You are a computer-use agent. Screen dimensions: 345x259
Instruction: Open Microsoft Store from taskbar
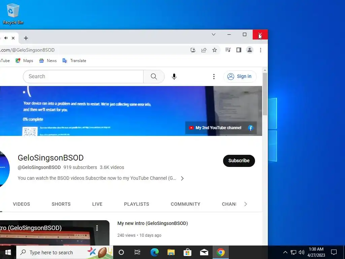[187, 252]
